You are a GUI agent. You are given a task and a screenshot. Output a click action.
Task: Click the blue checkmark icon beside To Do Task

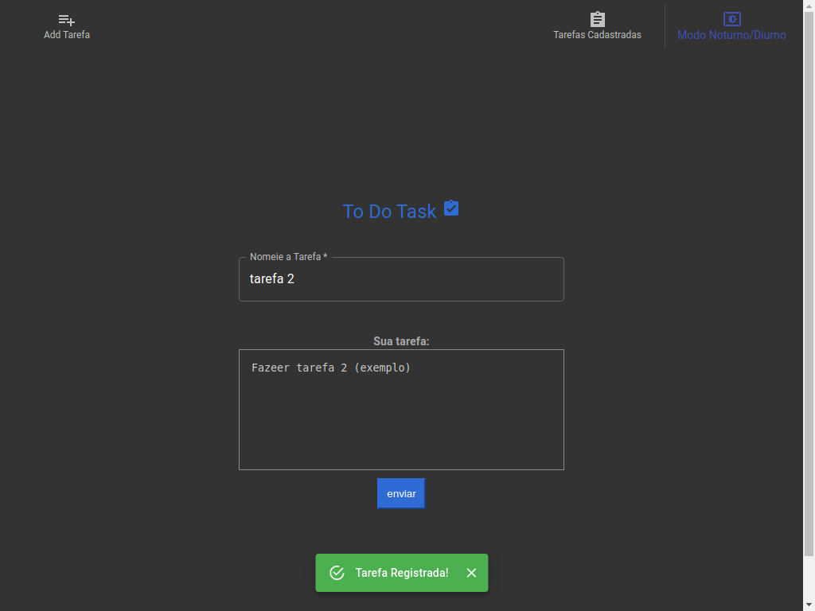(451, 208)
